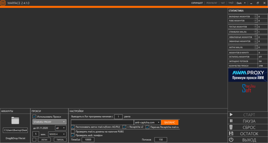Screen dimensions: 268x143
Task: Click the 'до 01.11.2020' proxy expiry text
Action: click(x=41, y=128)
